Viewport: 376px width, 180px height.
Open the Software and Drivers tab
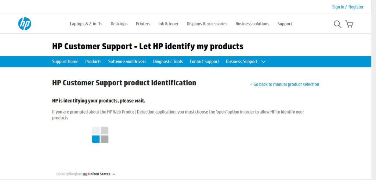(x=127, y=62)
